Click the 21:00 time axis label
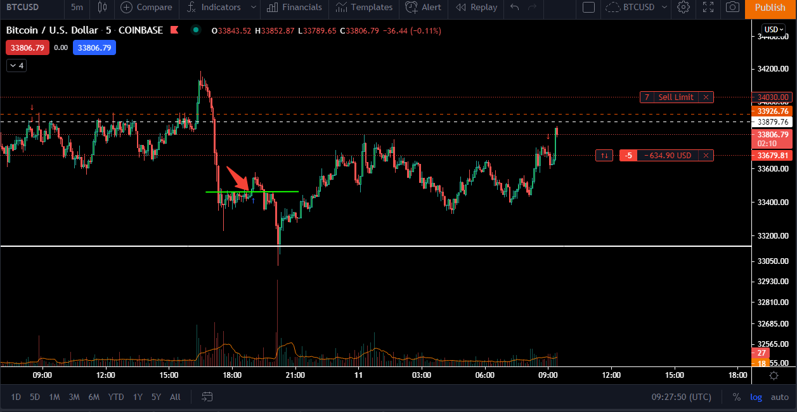This screenshot has height=412, width=797. pyautogui.click(x=295, y=375)
